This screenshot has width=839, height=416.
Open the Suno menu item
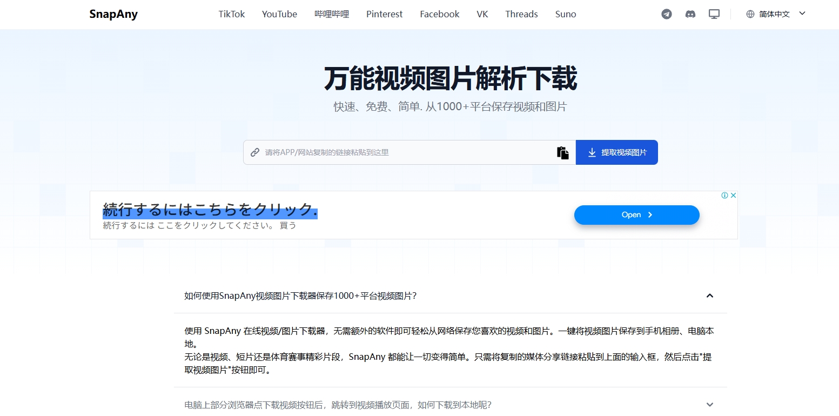566,15
